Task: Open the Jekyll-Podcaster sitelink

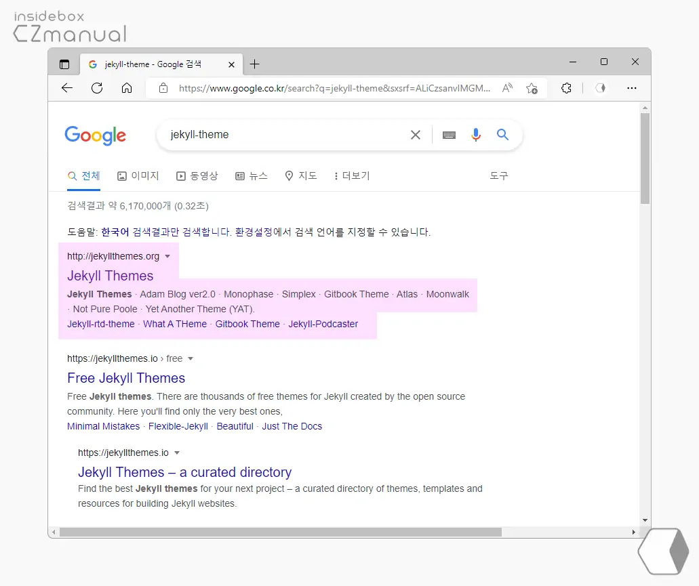Action: 323,325
